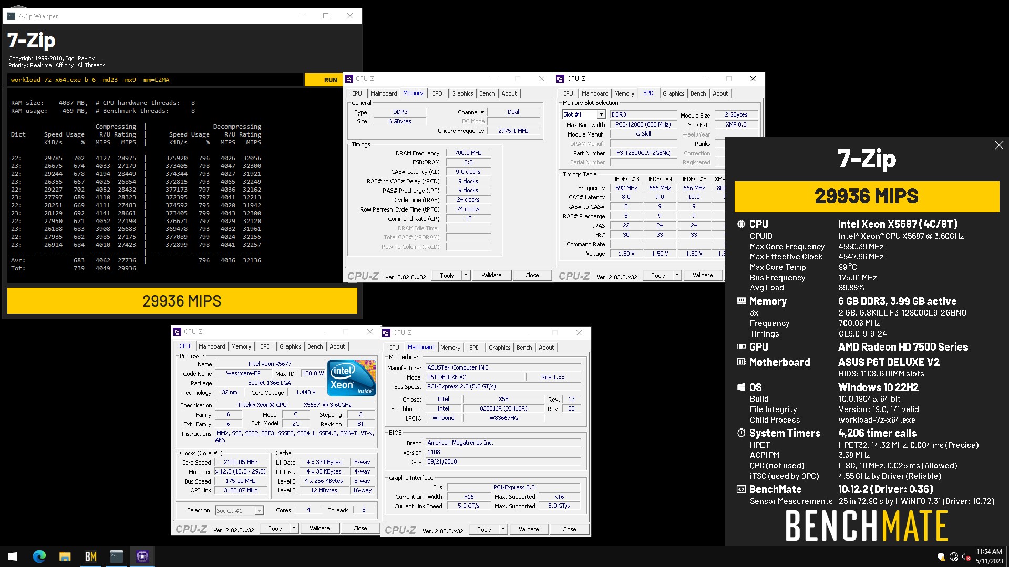Click the CPU section icon in BenchMate
This screenshot has width=1009, height=567.
click(x=741, y=224)
